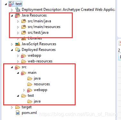Click the Java Resources icon
This screenshot has height=120, width=121.
click(x=18, y=15)
